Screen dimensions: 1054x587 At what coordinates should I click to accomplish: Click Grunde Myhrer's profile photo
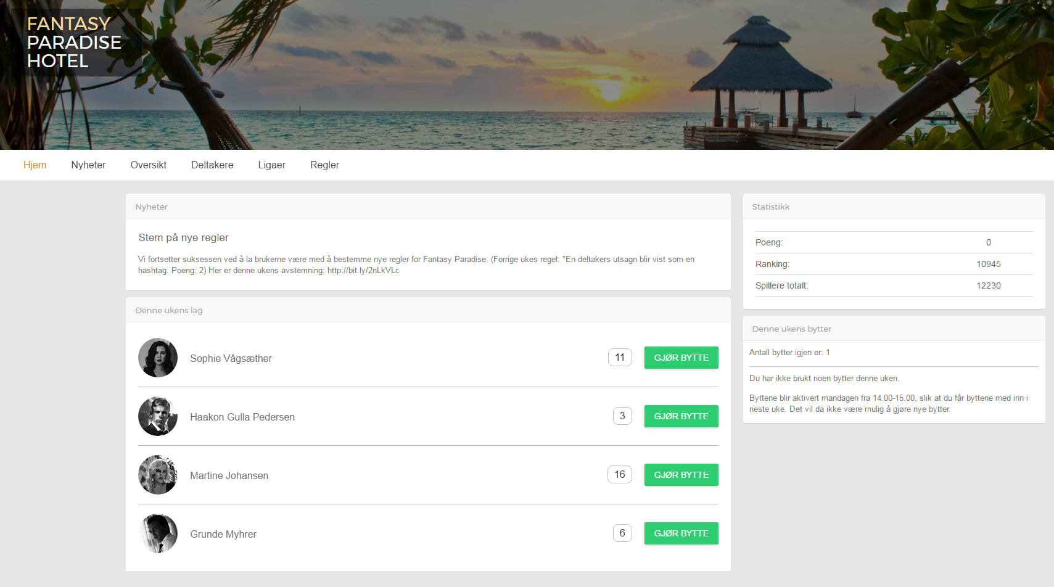pyautogui.click(x=158, y=533)
